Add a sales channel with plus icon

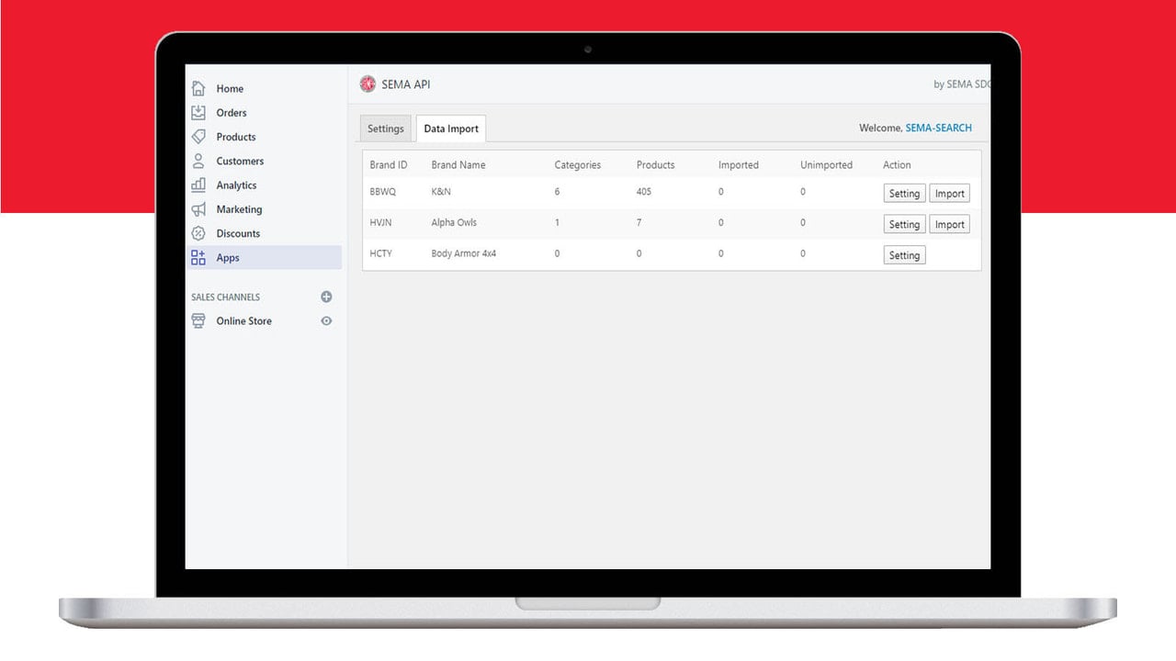[x=326, y=297]
